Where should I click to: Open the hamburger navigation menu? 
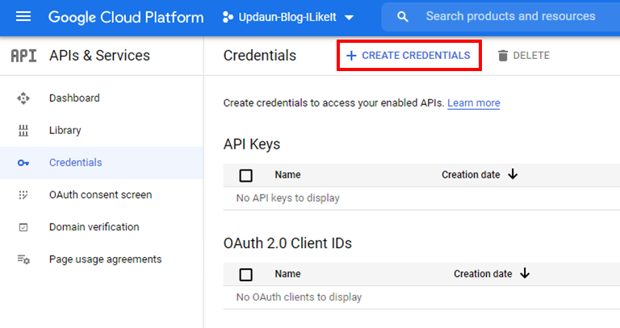[x=23, y=17]
